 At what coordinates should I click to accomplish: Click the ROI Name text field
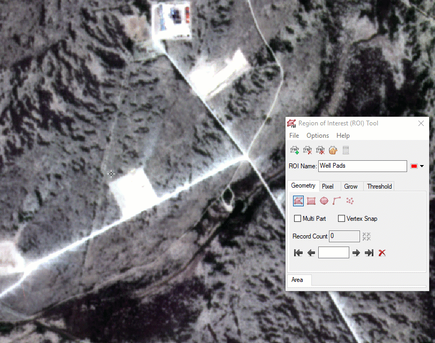[x=362, y=166]
